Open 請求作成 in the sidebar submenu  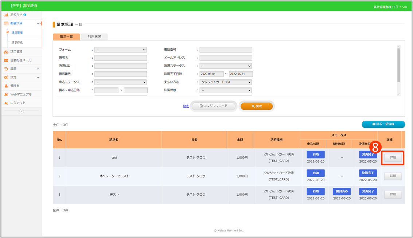pyautogui.click(x=17, y=43)
